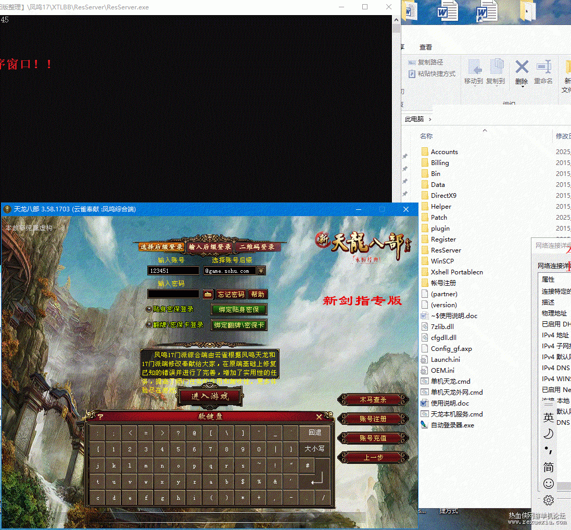Viewport: 571px width, 530px height.
Task: Click 绑定贴身密保 button
Action: coord(239,310)
